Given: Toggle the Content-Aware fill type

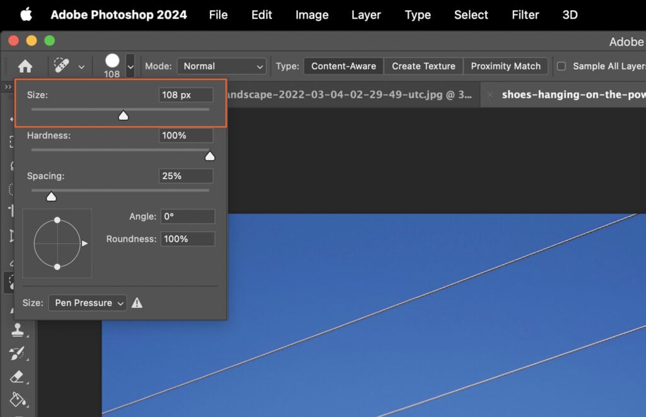Looking at the screenshot, I should pyautogui.click(x=343, y=66).
